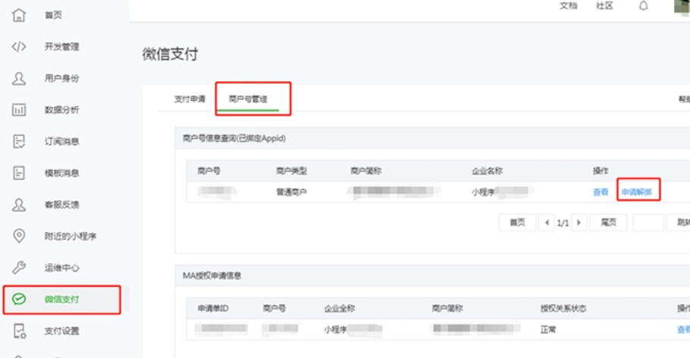The image size is (690, 358).
Task: Select 用户身份 sidebar entry
Action: [61, 78]
